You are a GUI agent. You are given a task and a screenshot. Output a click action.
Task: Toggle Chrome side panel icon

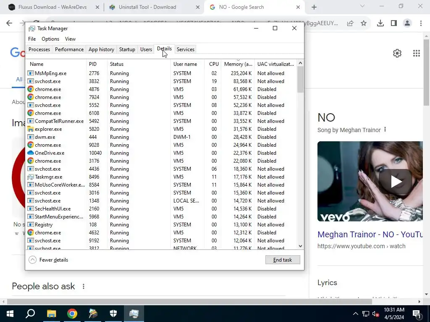[394, 23]
